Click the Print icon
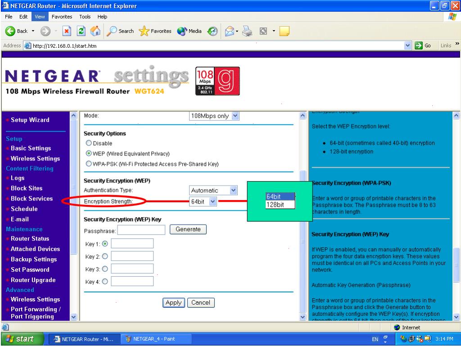This screenshot has height=346, width=461. (247, 31)
